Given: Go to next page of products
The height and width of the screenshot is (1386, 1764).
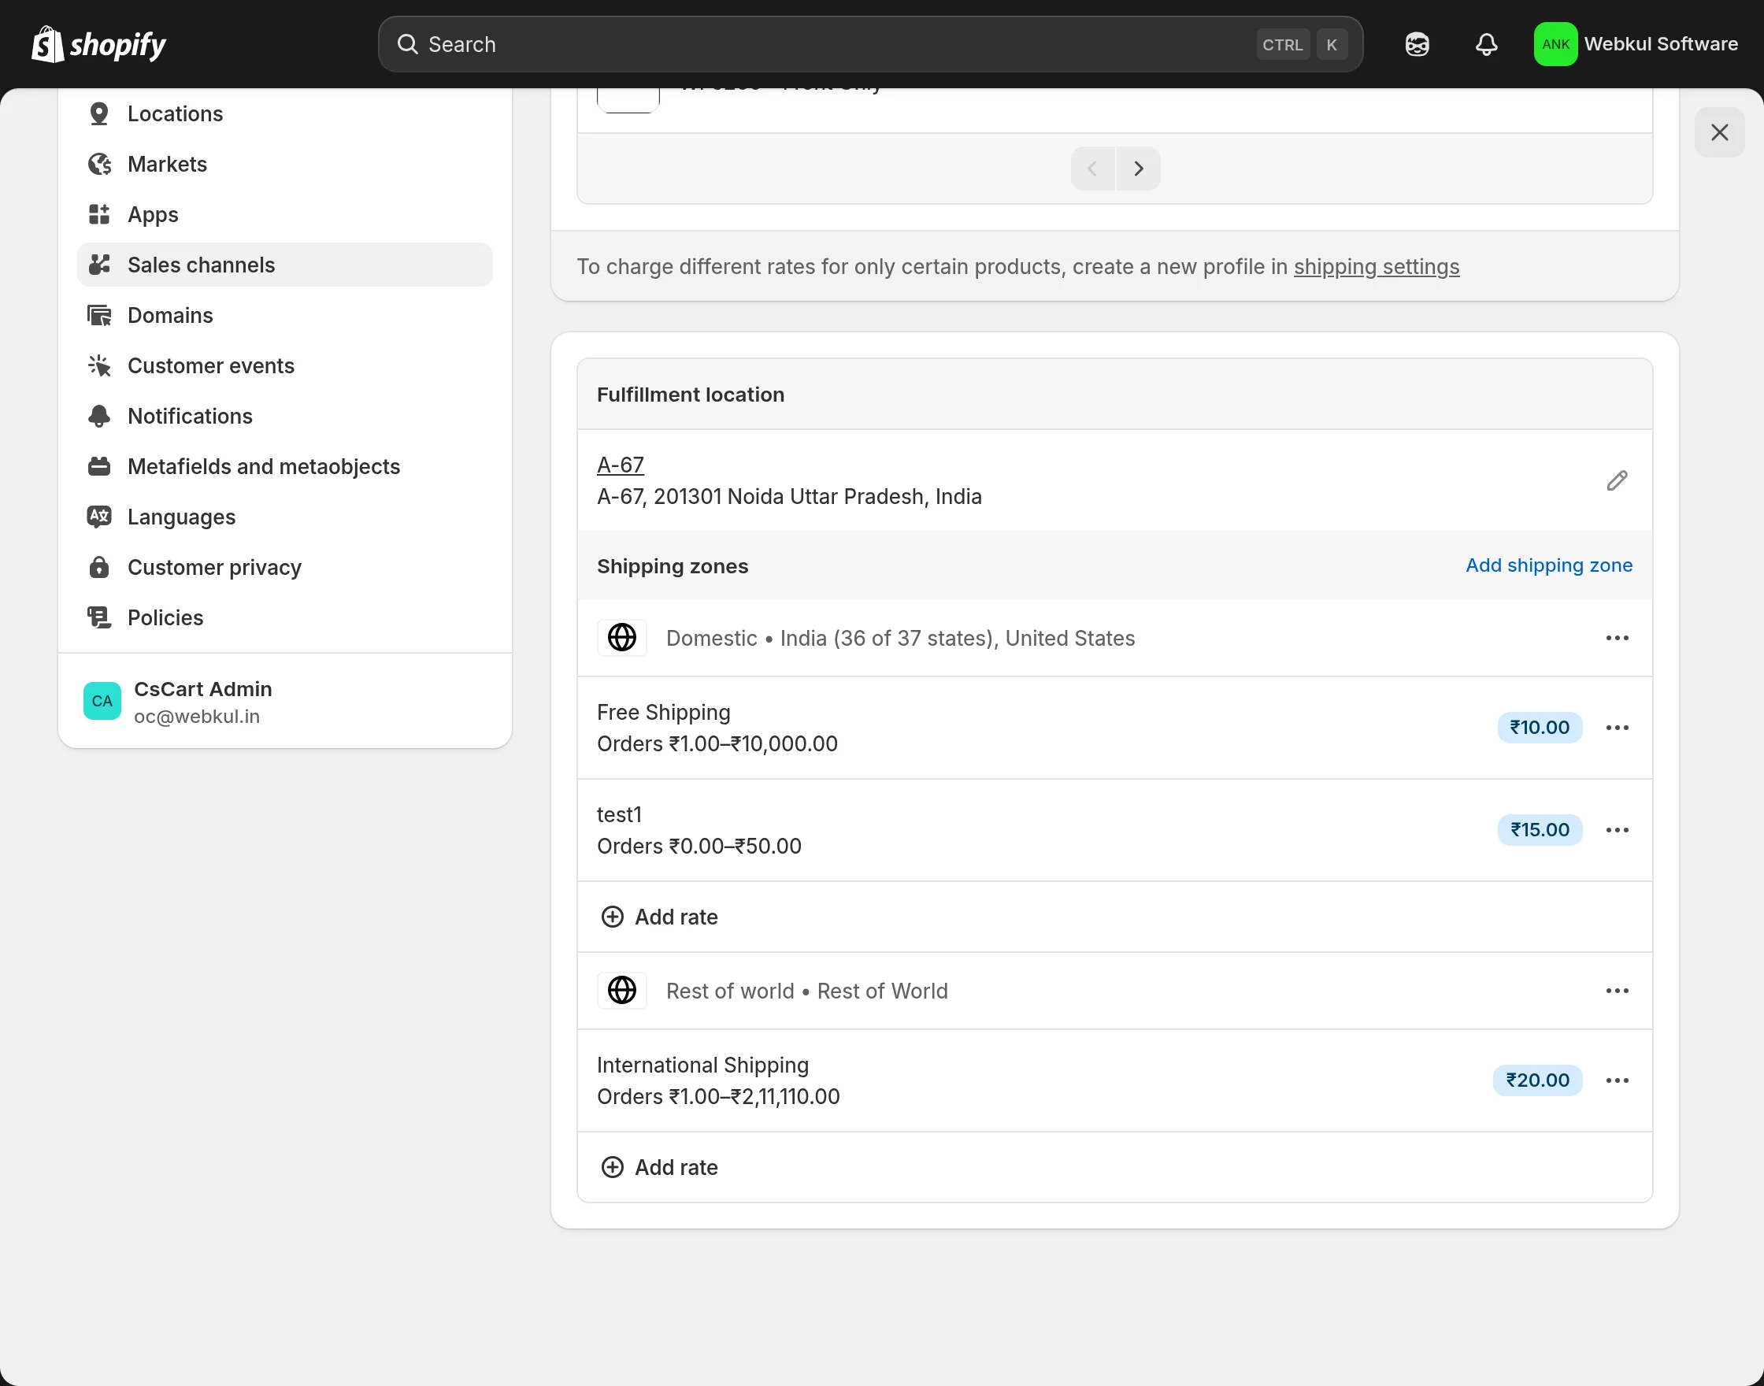Looking at the screenshot, I should coord(1138,169).
